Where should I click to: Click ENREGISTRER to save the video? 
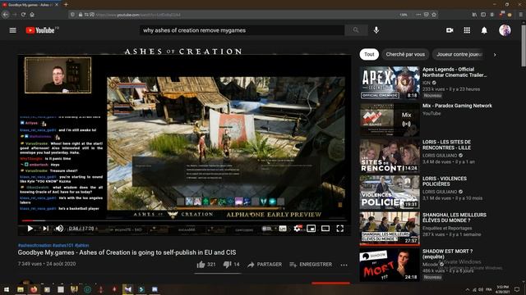(x=311, y=265)
